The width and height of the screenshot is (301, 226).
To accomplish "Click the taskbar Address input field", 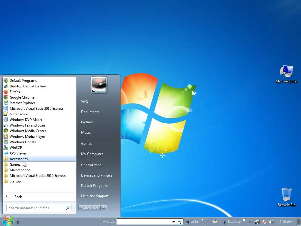I will (x=144, y=222).
